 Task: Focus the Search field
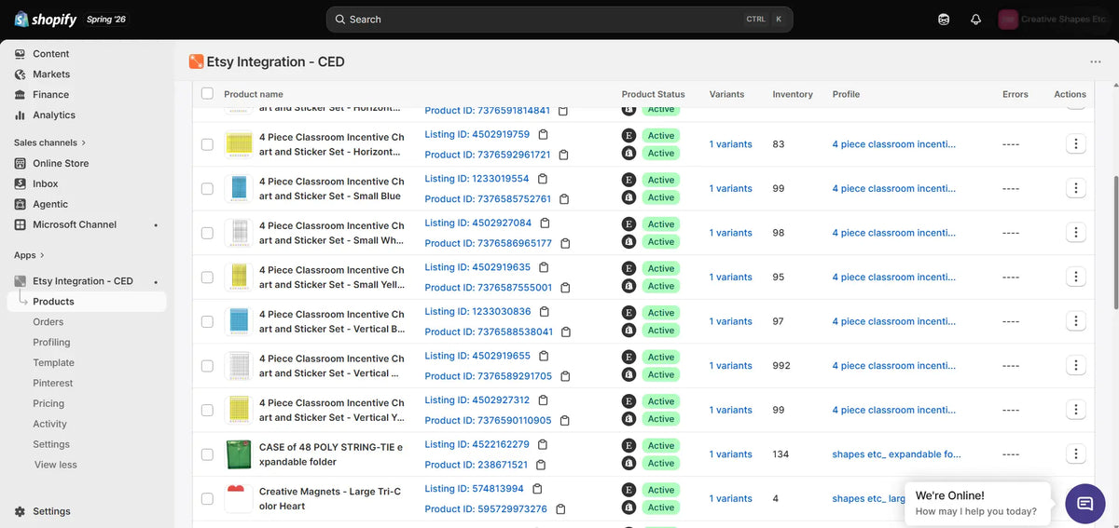[x=559, y=20]
